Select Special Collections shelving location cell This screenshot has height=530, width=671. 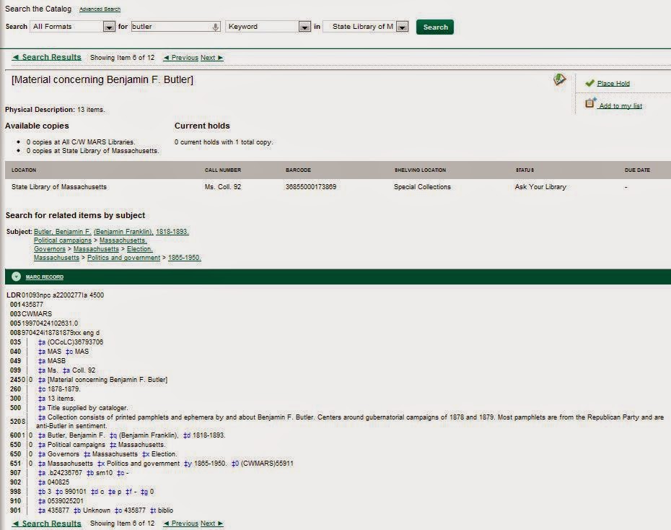click(x=422, y=187)
